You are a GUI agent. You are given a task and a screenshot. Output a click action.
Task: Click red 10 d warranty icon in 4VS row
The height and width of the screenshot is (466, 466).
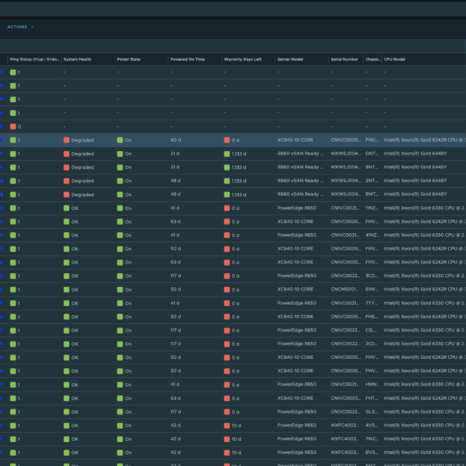click(227, 426)
